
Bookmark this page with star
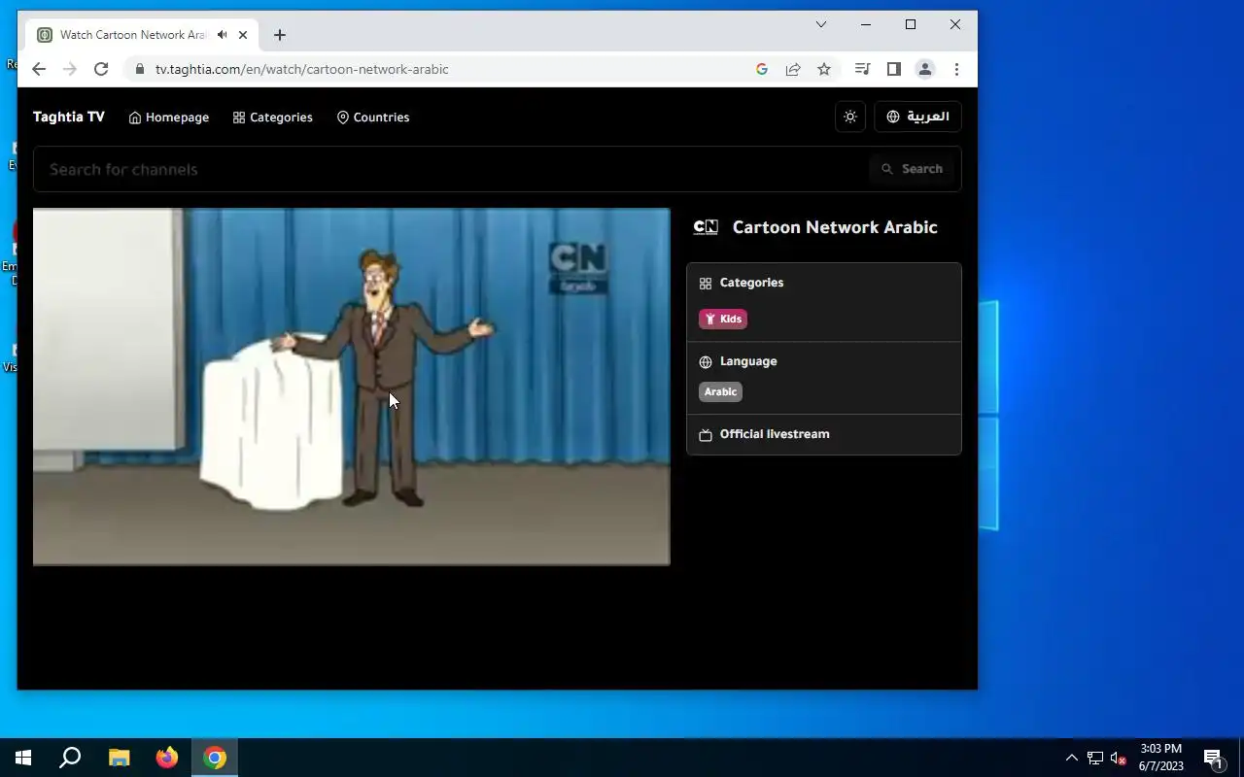point(824,69)
